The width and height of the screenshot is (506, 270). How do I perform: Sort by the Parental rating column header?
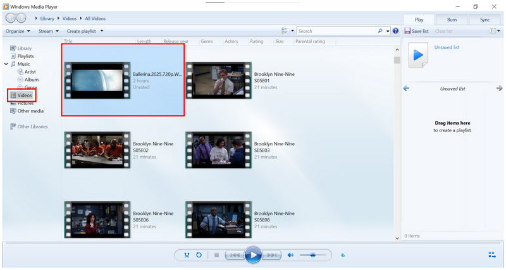coord(310,41)
